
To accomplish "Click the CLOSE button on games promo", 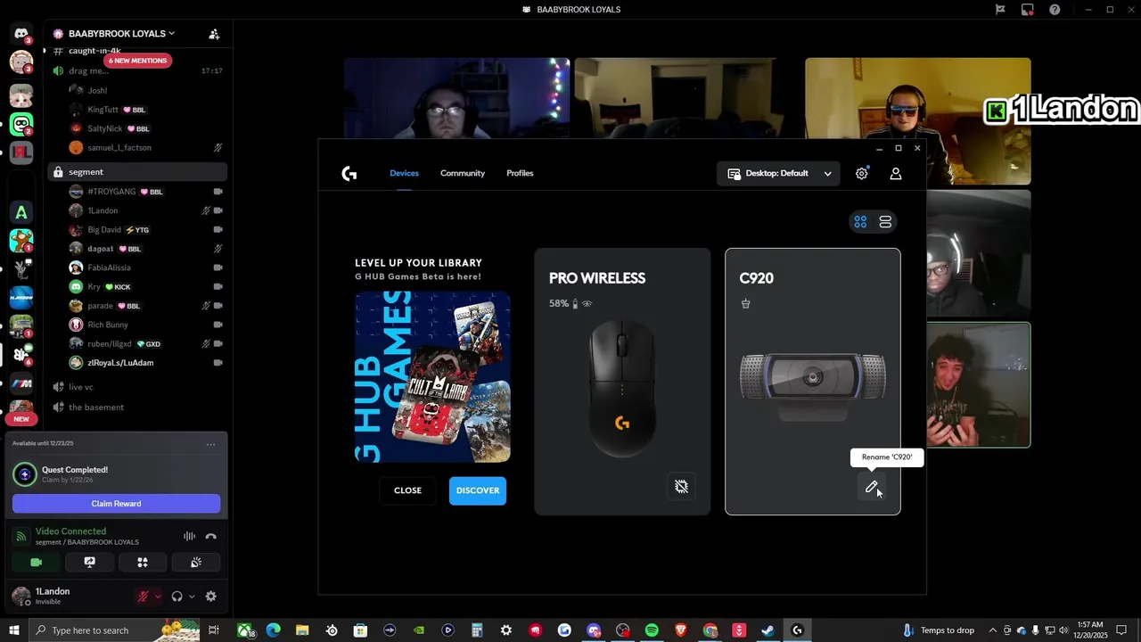I will coord(407,490).
